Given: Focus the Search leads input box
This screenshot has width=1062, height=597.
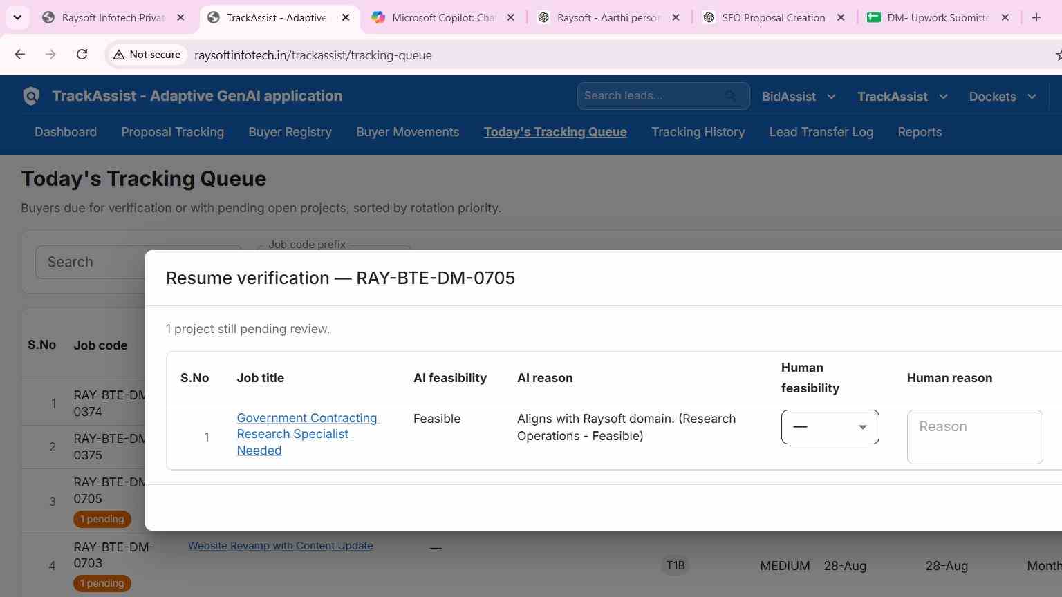Looking at the screenshot, I should click(x=650, y=96).
